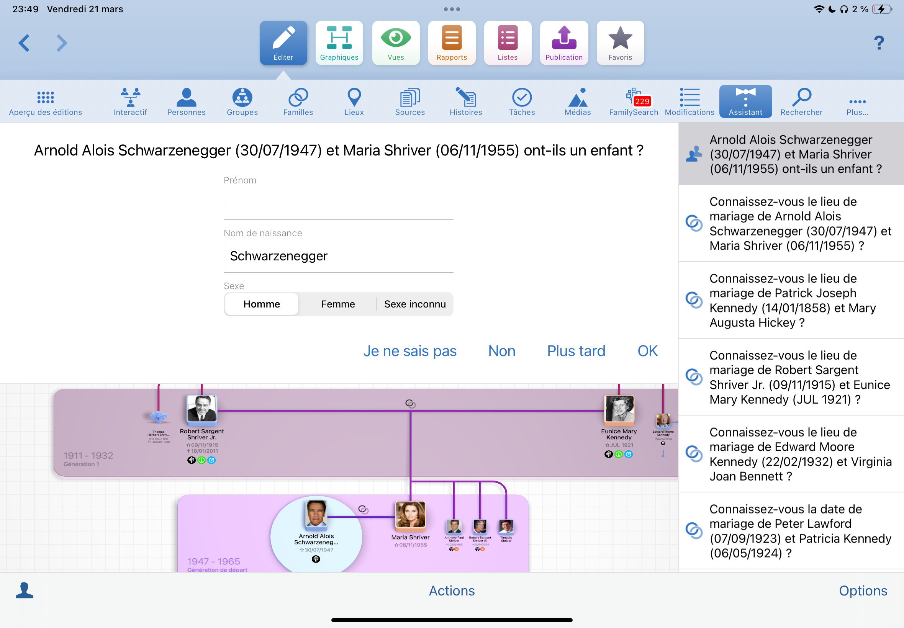904x628 pixels.
Task: Open the Publication section
Action: click(564, 43)
